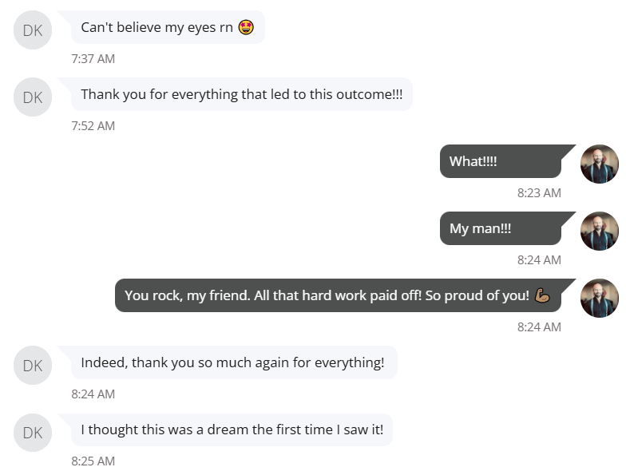This screenshot has height=475, width=626.
Task: Click the DK avatar next to "Thank you for everything that led"
Action: [x=33, y=97]
